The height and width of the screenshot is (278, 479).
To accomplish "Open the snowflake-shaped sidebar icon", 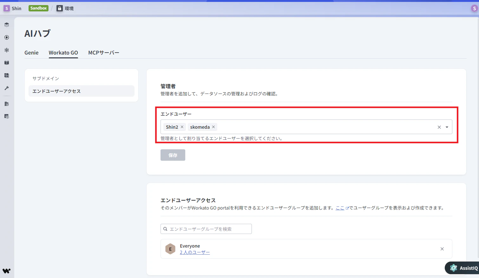I will tap(7, 50).
